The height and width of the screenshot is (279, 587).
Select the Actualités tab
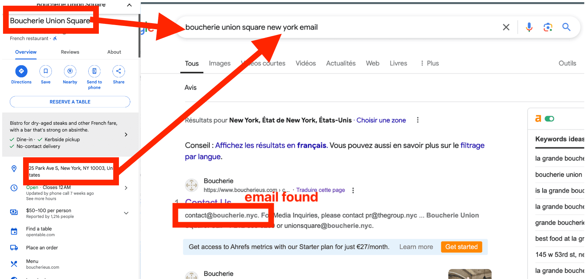[341, 63]
